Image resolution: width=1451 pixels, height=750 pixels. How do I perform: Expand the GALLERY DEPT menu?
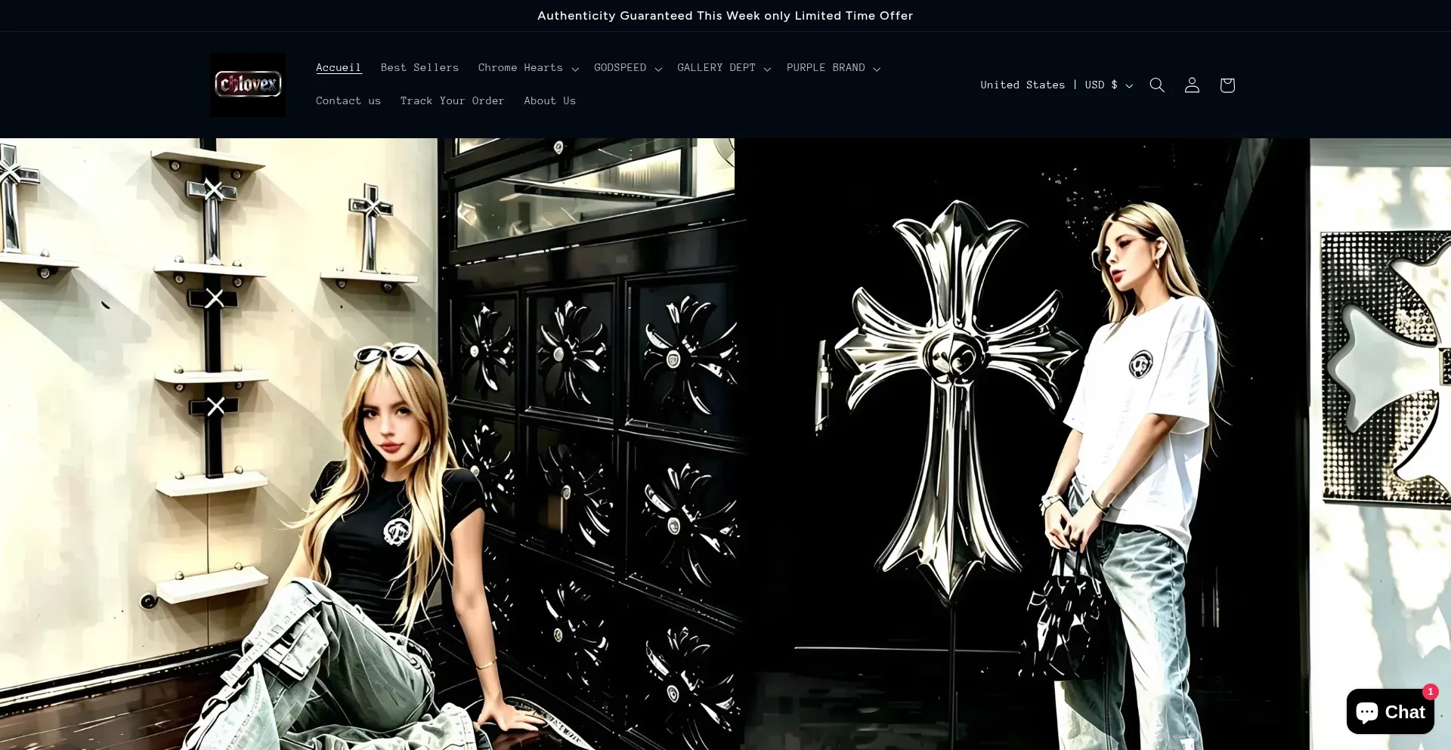[x=724, y=68]
